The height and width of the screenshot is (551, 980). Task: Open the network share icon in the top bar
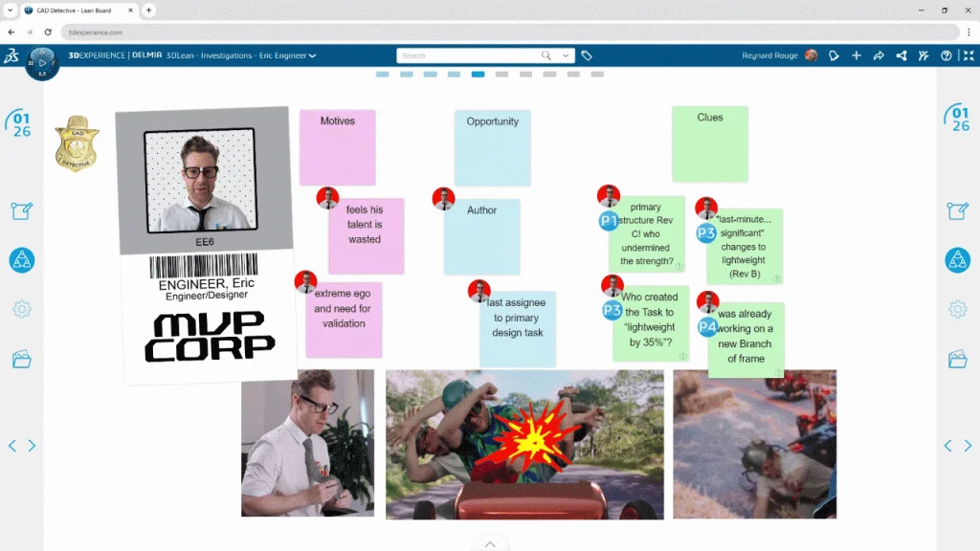pos(902,55)
